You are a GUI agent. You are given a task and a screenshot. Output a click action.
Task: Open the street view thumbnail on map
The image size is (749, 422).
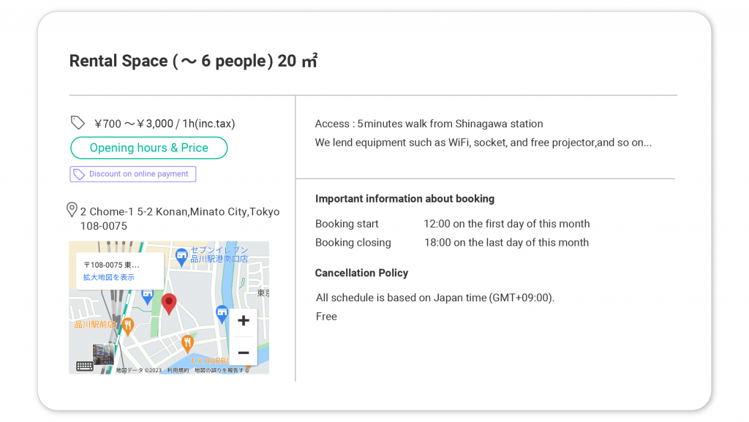103,355
